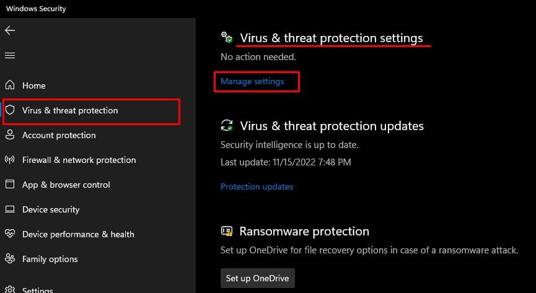536x293 pixels.
Task: Click the Firewall & network signal icon
Action: click(x=10, y=160)
